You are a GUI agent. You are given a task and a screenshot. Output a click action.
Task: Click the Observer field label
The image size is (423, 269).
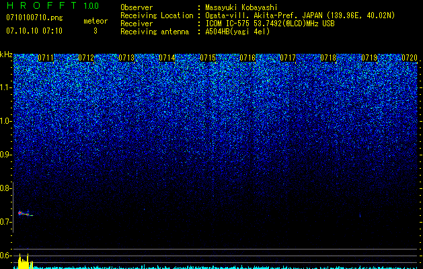coord(137,7)
